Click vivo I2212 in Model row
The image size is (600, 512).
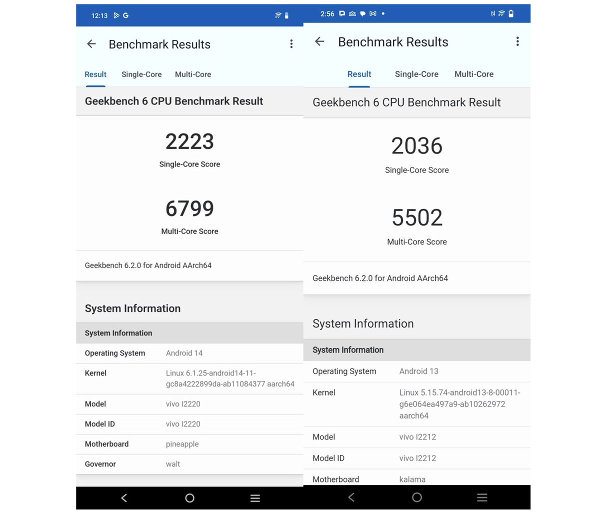pyautogui.click(x=417, y=437)
